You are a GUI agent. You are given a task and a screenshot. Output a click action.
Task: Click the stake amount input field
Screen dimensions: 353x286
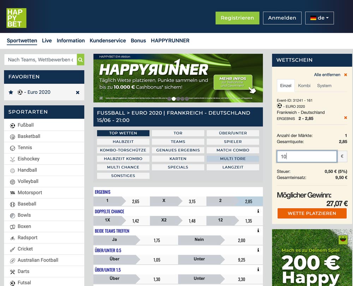[307, 157]
